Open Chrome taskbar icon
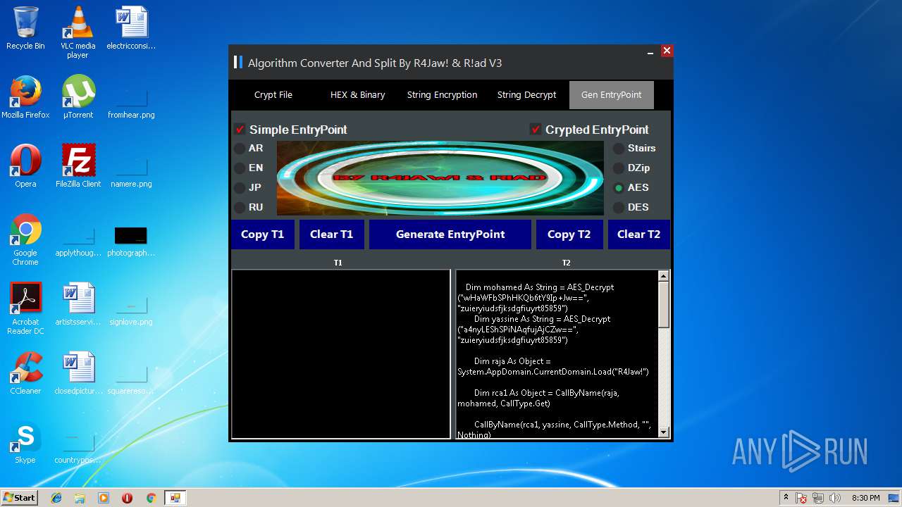 pyautogui.click(x=151, y=498)
